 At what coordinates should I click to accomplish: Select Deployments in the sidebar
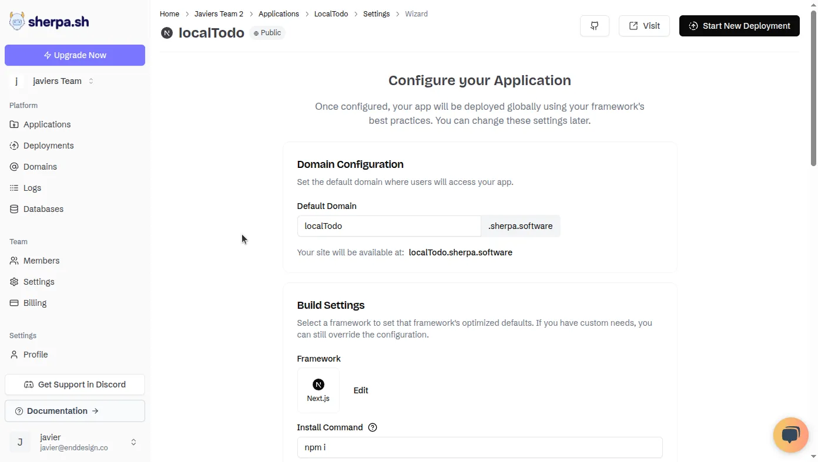click(x=48, y=145)
